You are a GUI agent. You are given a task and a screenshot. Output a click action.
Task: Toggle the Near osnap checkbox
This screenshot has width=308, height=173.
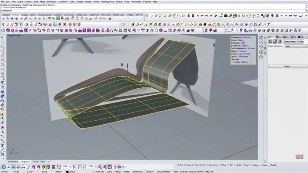coord(185,166)
